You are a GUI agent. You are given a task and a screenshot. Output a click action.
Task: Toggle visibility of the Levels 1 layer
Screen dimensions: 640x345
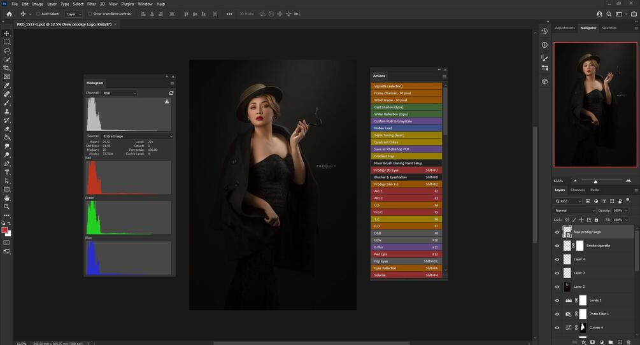point(557,300)
